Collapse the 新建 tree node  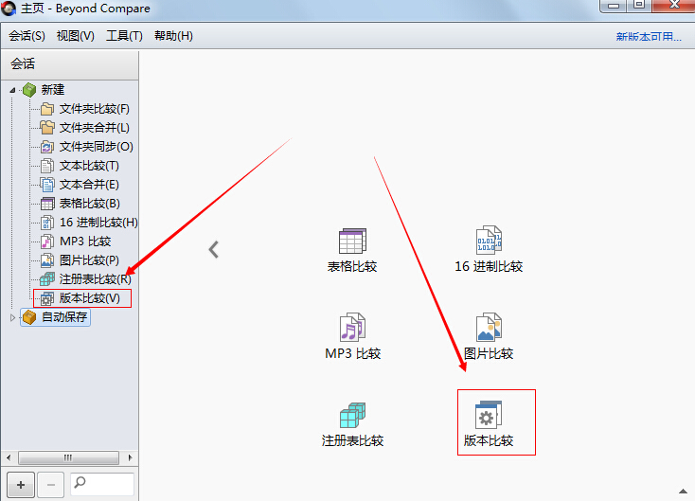(x=12, y=91)
